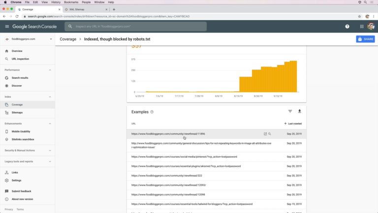The height and width of the screenshot is (213, 378).
Task: Click the SHARE button
Action: (x=365, y=39)
